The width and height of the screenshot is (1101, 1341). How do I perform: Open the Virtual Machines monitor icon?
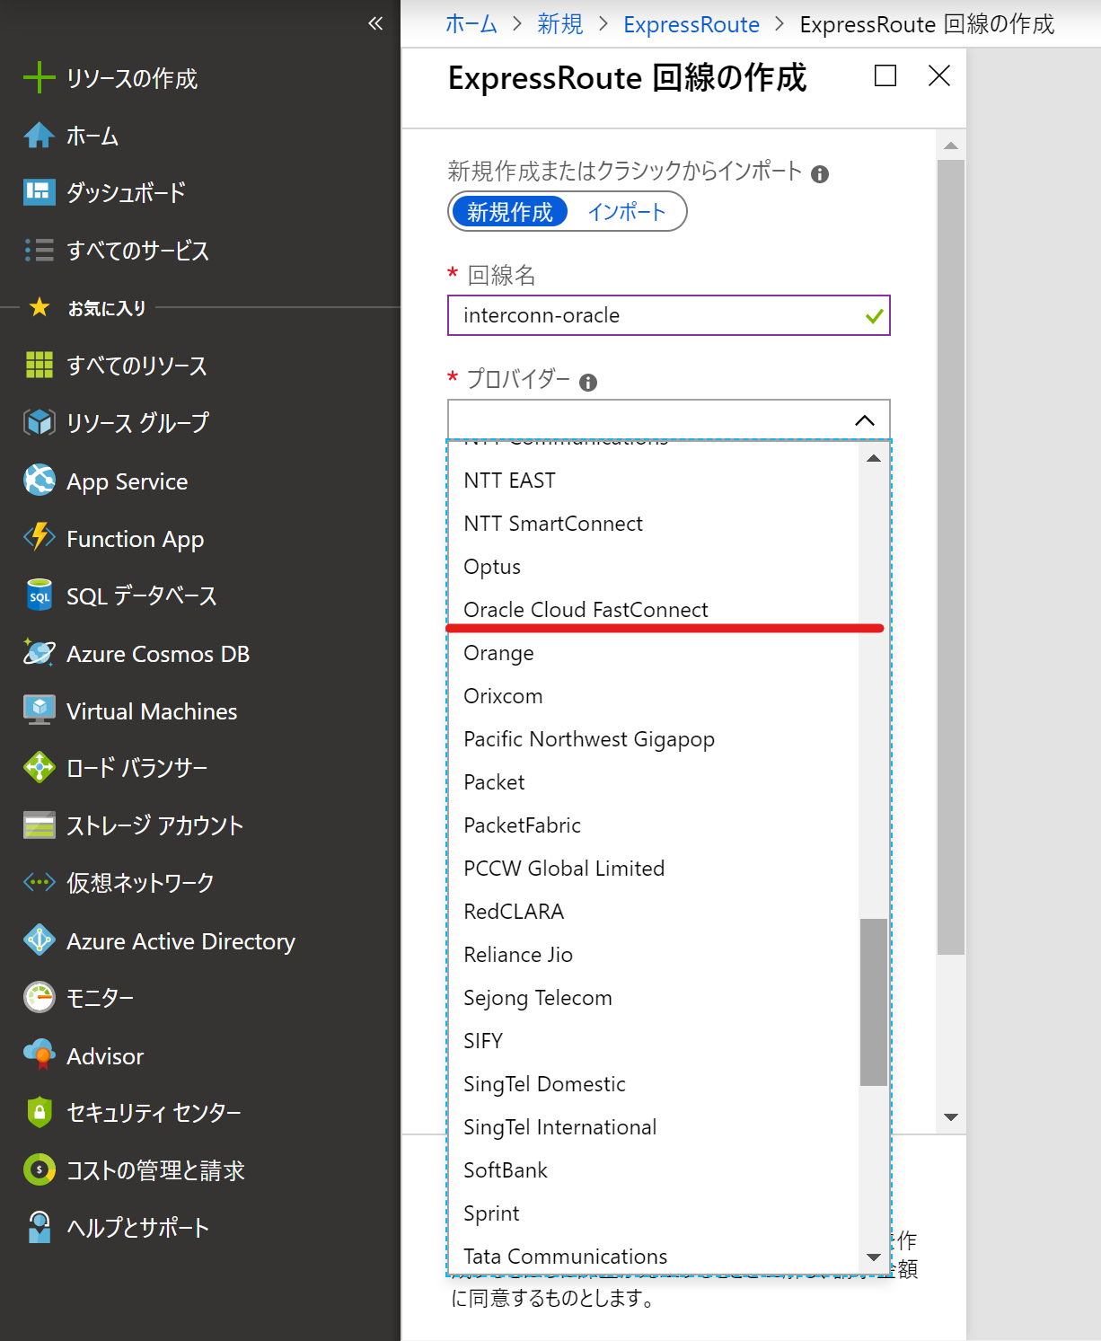39,710
